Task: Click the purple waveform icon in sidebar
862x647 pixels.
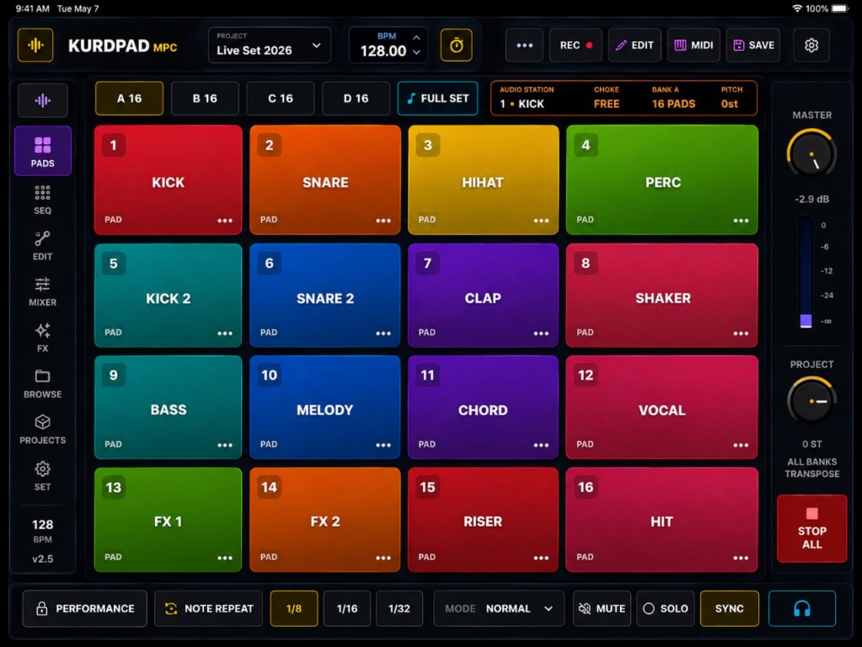Action: (x=43, y=100)
